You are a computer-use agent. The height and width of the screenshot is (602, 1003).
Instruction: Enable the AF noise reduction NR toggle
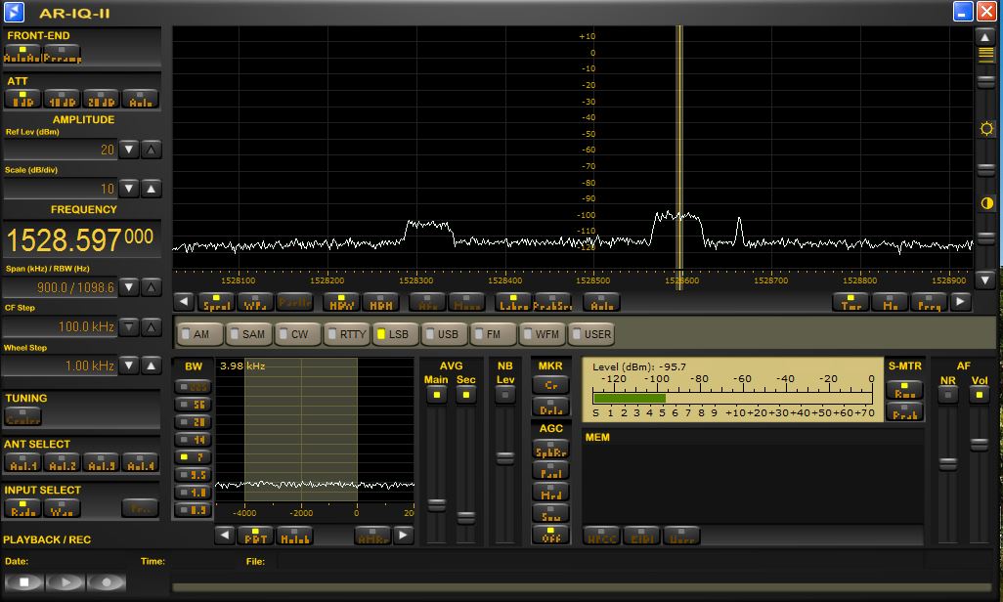946,395
